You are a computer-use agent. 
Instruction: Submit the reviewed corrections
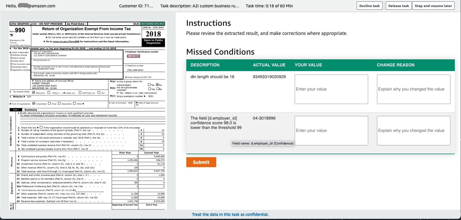click(x=201, y=162)
